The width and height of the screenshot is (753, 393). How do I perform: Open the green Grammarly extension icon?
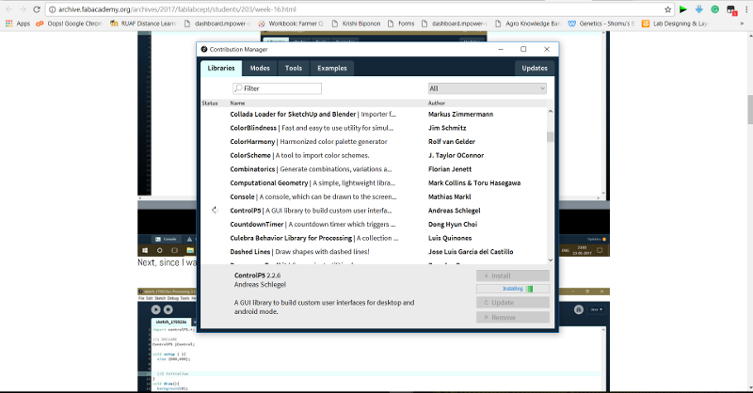coord(715,9)
